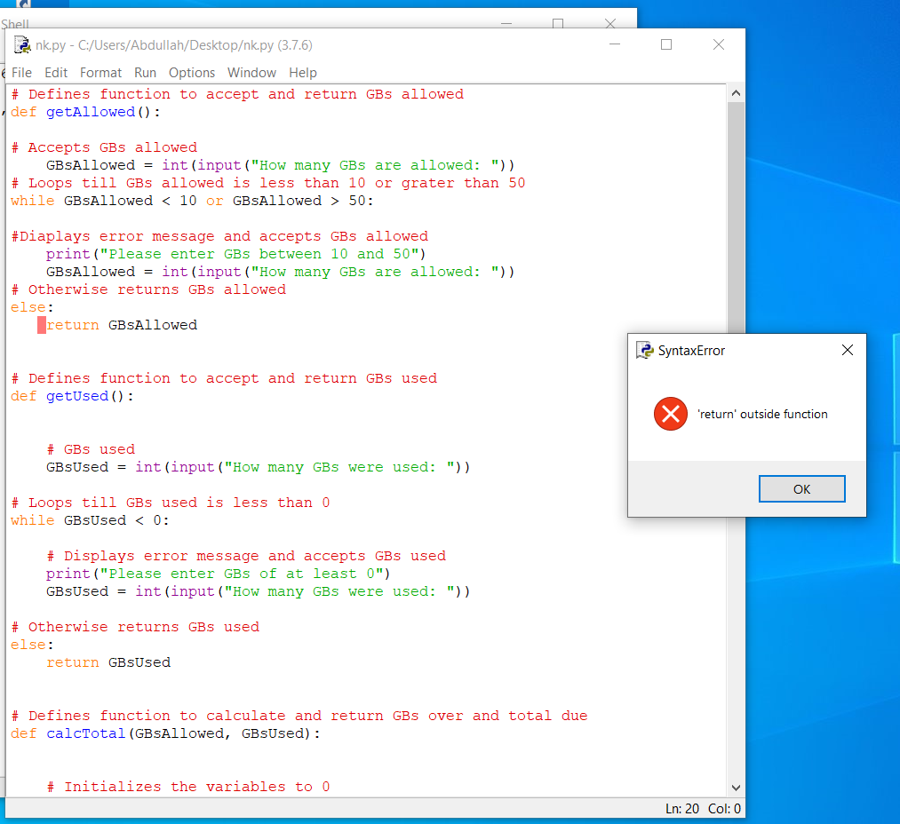The height and width of the screenshot is (824, 900).
Task: Click the red error highlight marker before return
Action: tap(41, 325)
